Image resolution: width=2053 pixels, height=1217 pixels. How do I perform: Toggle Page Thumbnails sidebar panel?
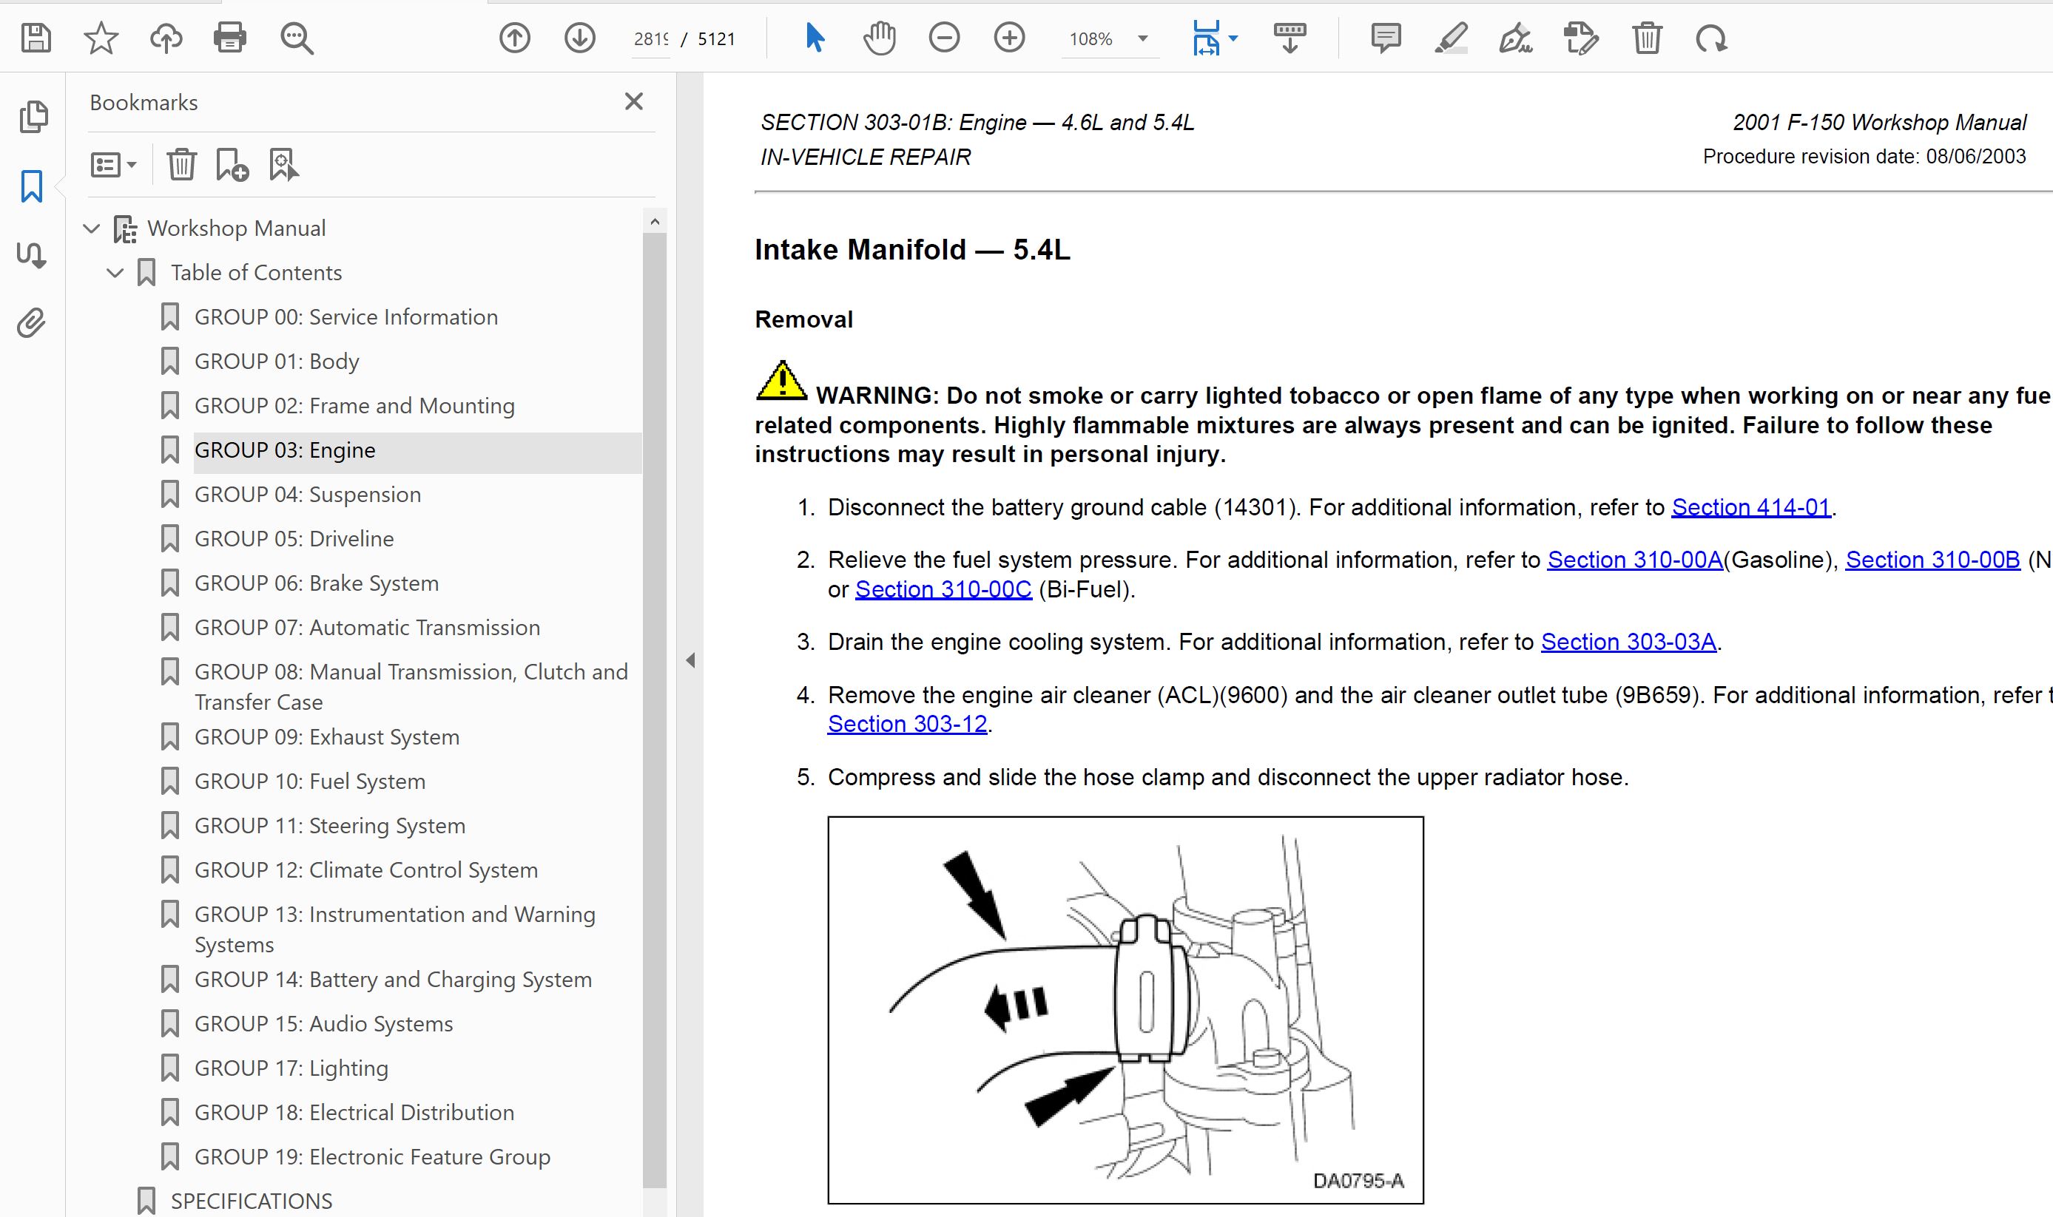tap(33, 117)
